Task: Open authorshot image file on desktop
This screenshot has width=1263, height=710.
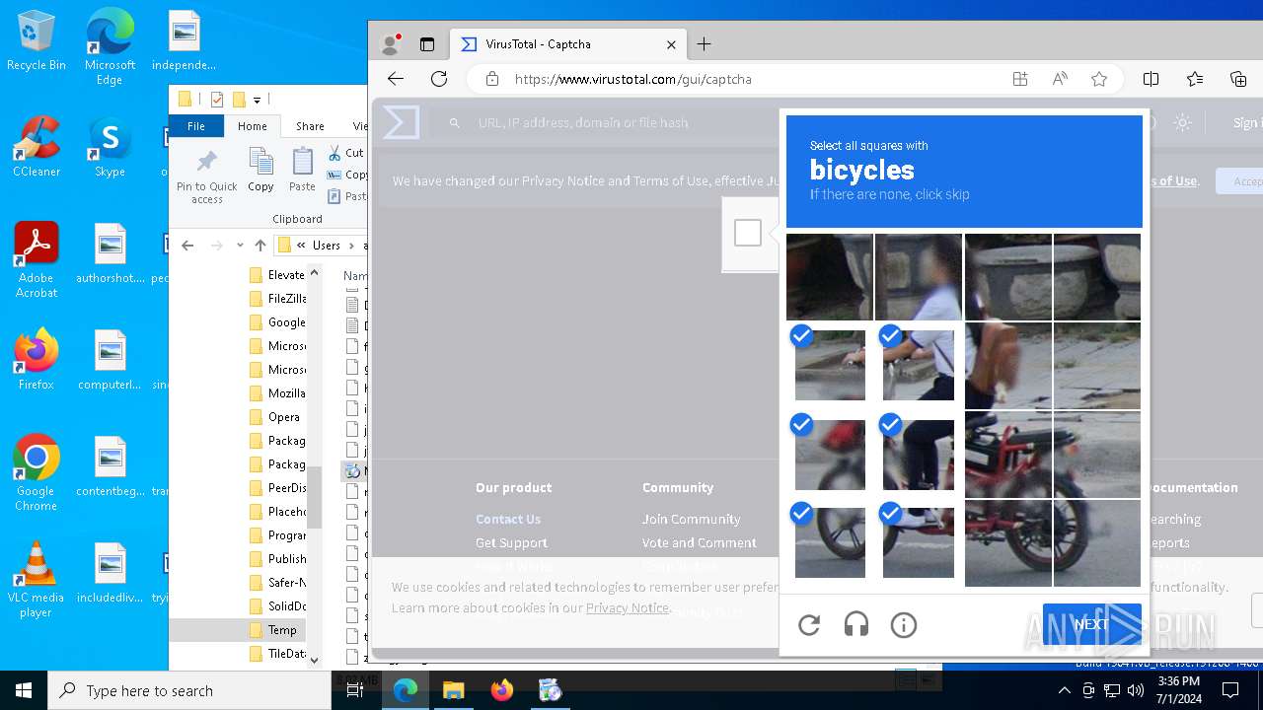Action: 110,253
